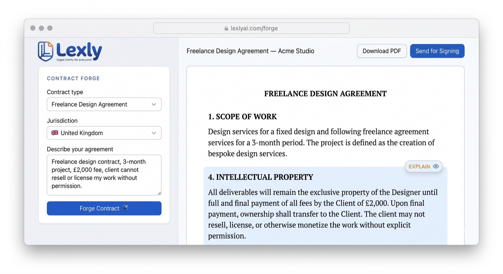Image resolution: width=503 pixels, height=274 pixels.
Task: Click the highlighted Intellectual Property paragraph
Action: tap(323, 214)
